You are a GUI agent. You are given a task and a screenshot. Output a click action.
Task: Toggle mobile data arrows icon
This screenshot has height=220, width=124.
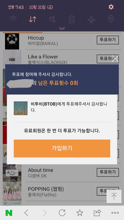point(33,19)
